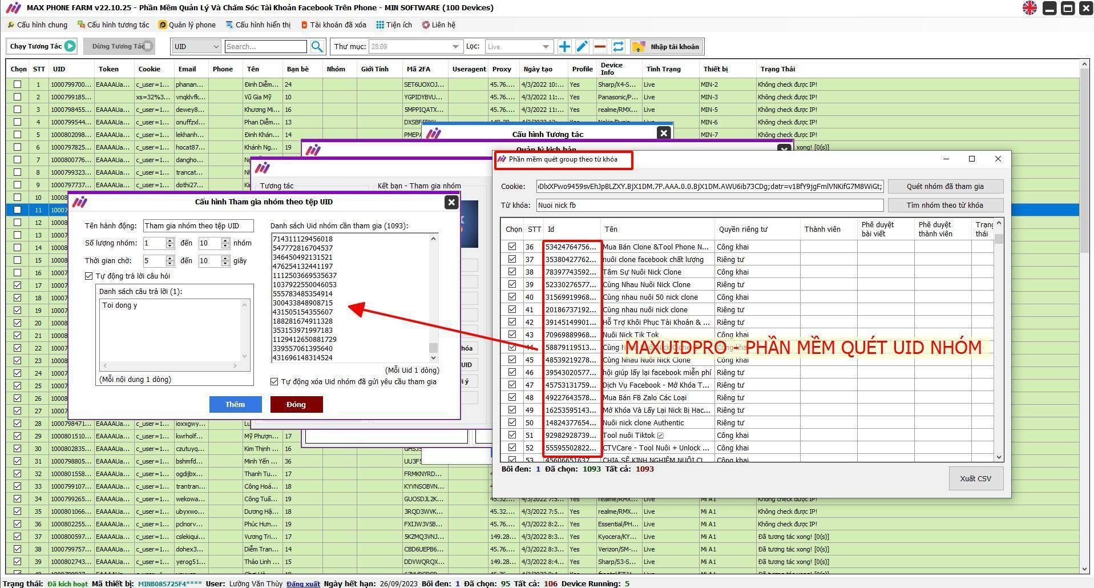Start interaction with Chạy Tương Tác button
This screenshot has height=588, width=1094.
point(42,46)
